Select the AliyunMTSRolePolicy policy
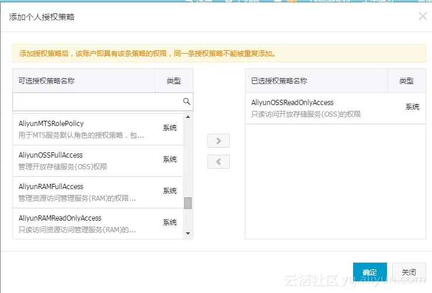This screenshot has height=293, width=432. (98, 130)
